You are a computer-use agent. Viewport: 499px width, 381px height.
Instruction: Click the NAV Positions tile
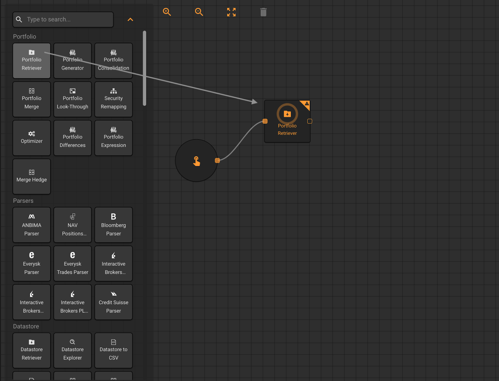[73, 225]
